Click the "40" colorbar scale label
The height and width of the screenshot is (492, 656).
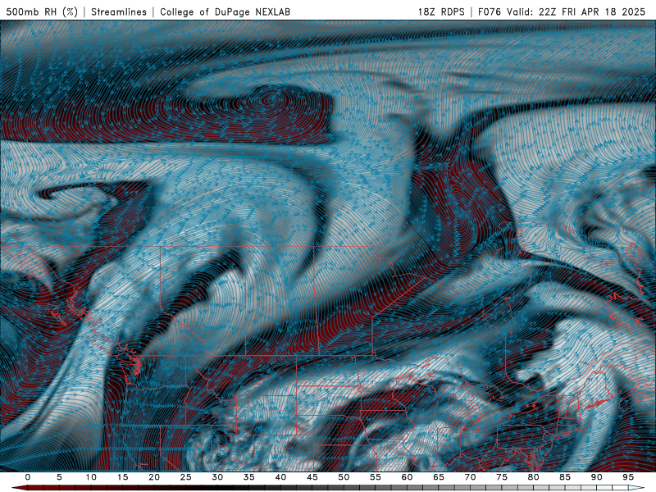click(280, 477)
